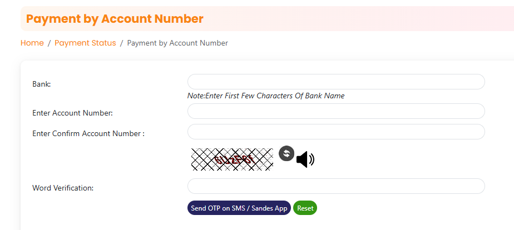Screen dimensions: 514x230
Task: Click the Enter Confirm Account Number label
Action: [x=88, y=133]
